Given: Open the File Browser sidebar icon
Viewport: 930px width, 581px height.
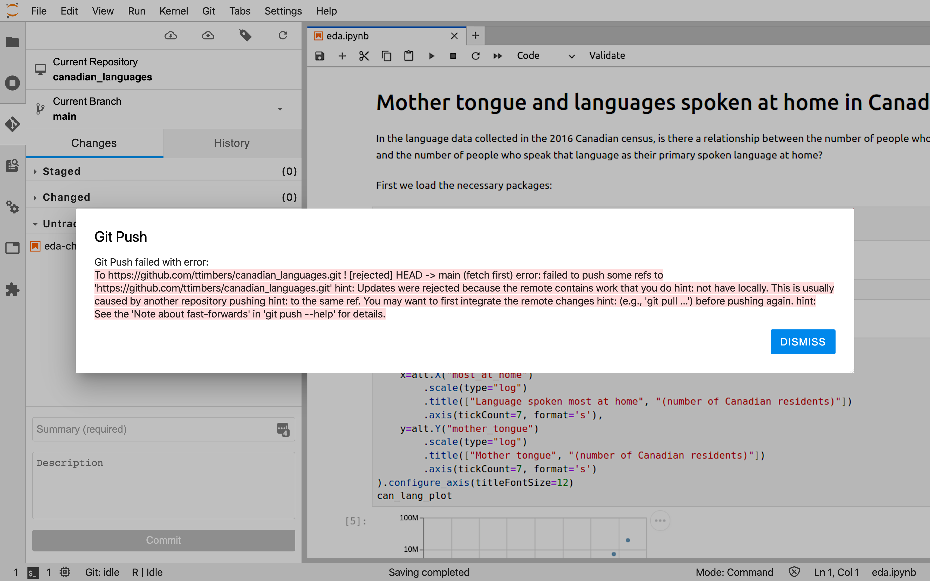Looking at the screenshot, I should coord(12,42).
